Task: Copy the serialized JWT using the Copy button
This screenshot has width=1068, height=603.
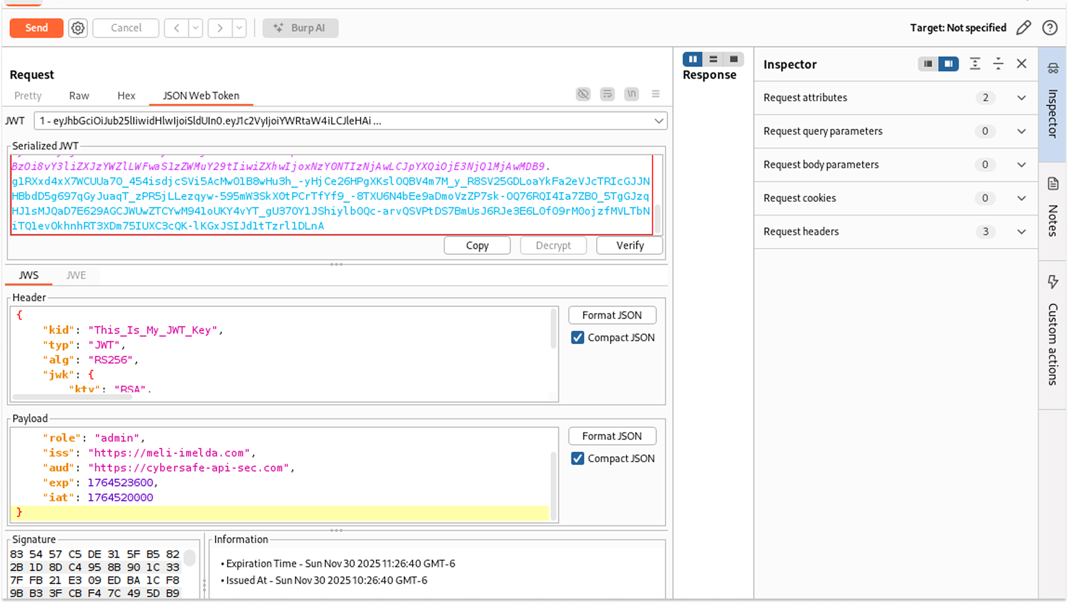Action: [476, 245]
